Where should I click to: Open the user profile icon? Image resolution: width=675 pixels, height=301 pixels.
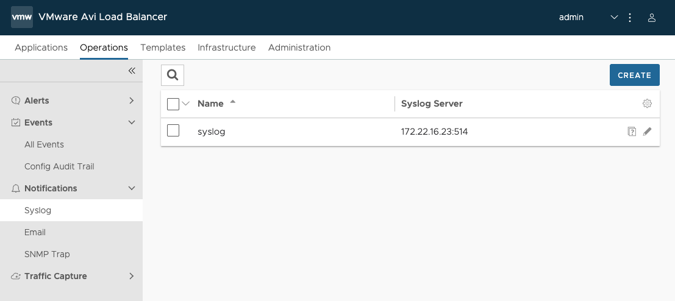651,18
